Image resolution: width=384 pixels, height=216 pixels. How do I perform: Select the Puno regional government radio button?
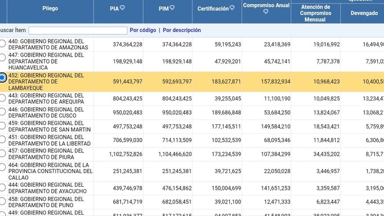coord(2,201)
